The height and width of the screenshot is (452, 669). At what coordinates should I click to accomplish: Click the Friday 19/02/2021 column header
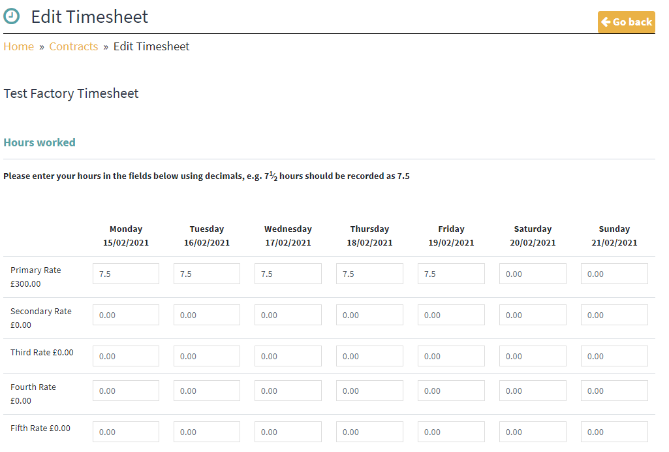[x=451, y=236]
